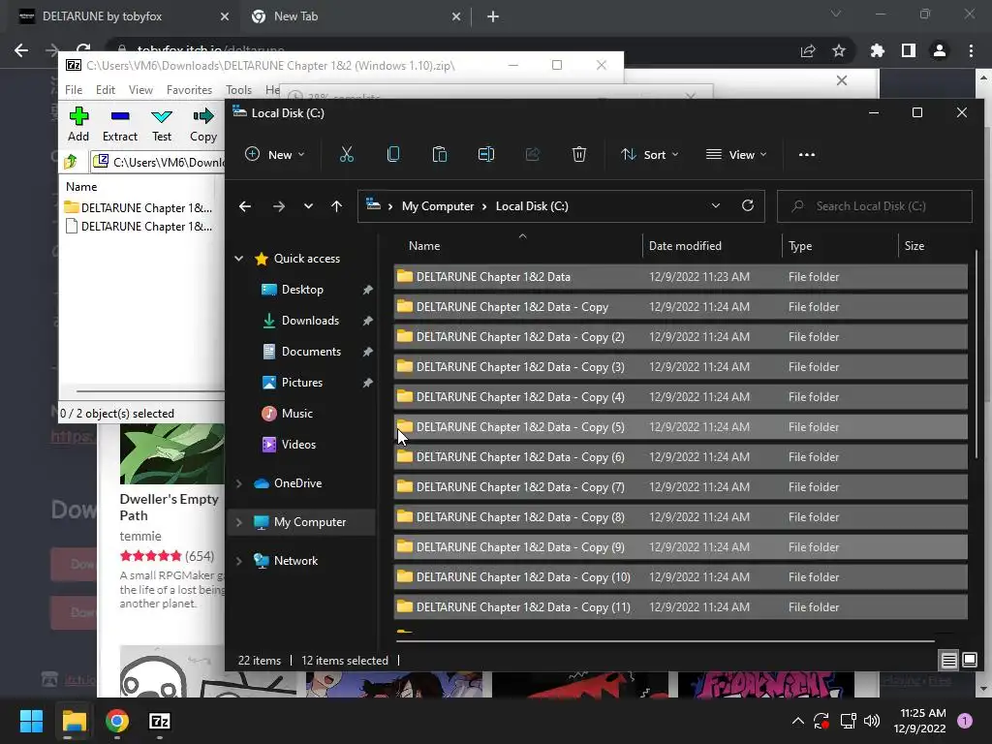
Task: Open the View dropdown
Action: point(736,154)
